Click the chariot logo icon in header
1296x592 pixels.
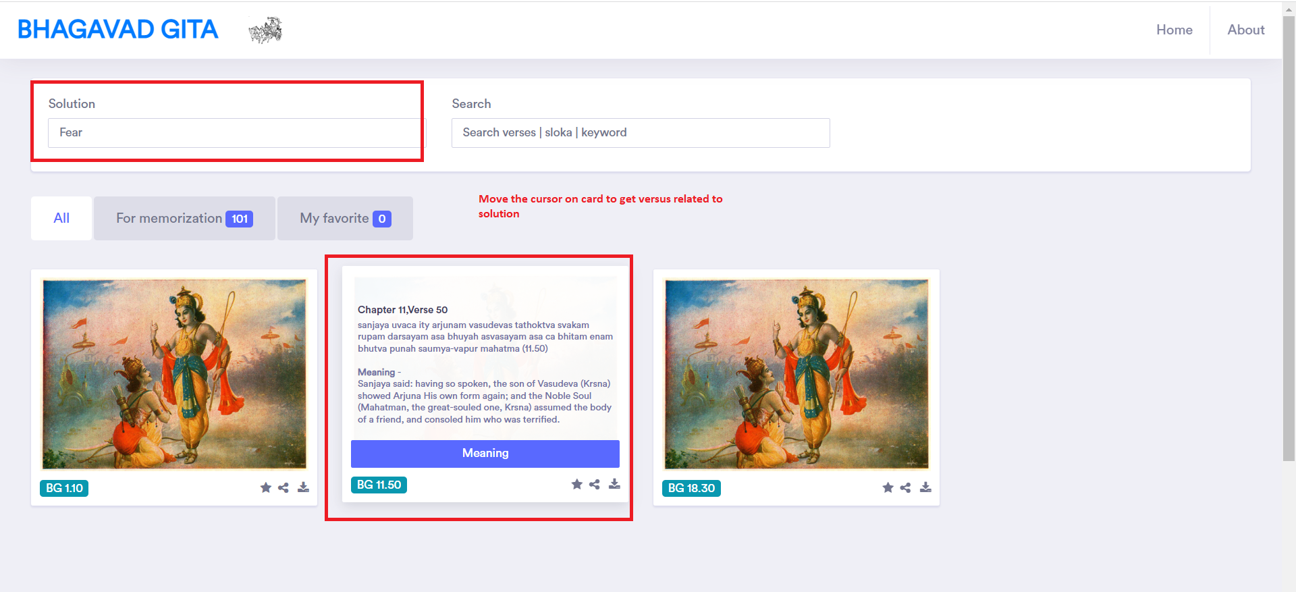pos(265,30)
